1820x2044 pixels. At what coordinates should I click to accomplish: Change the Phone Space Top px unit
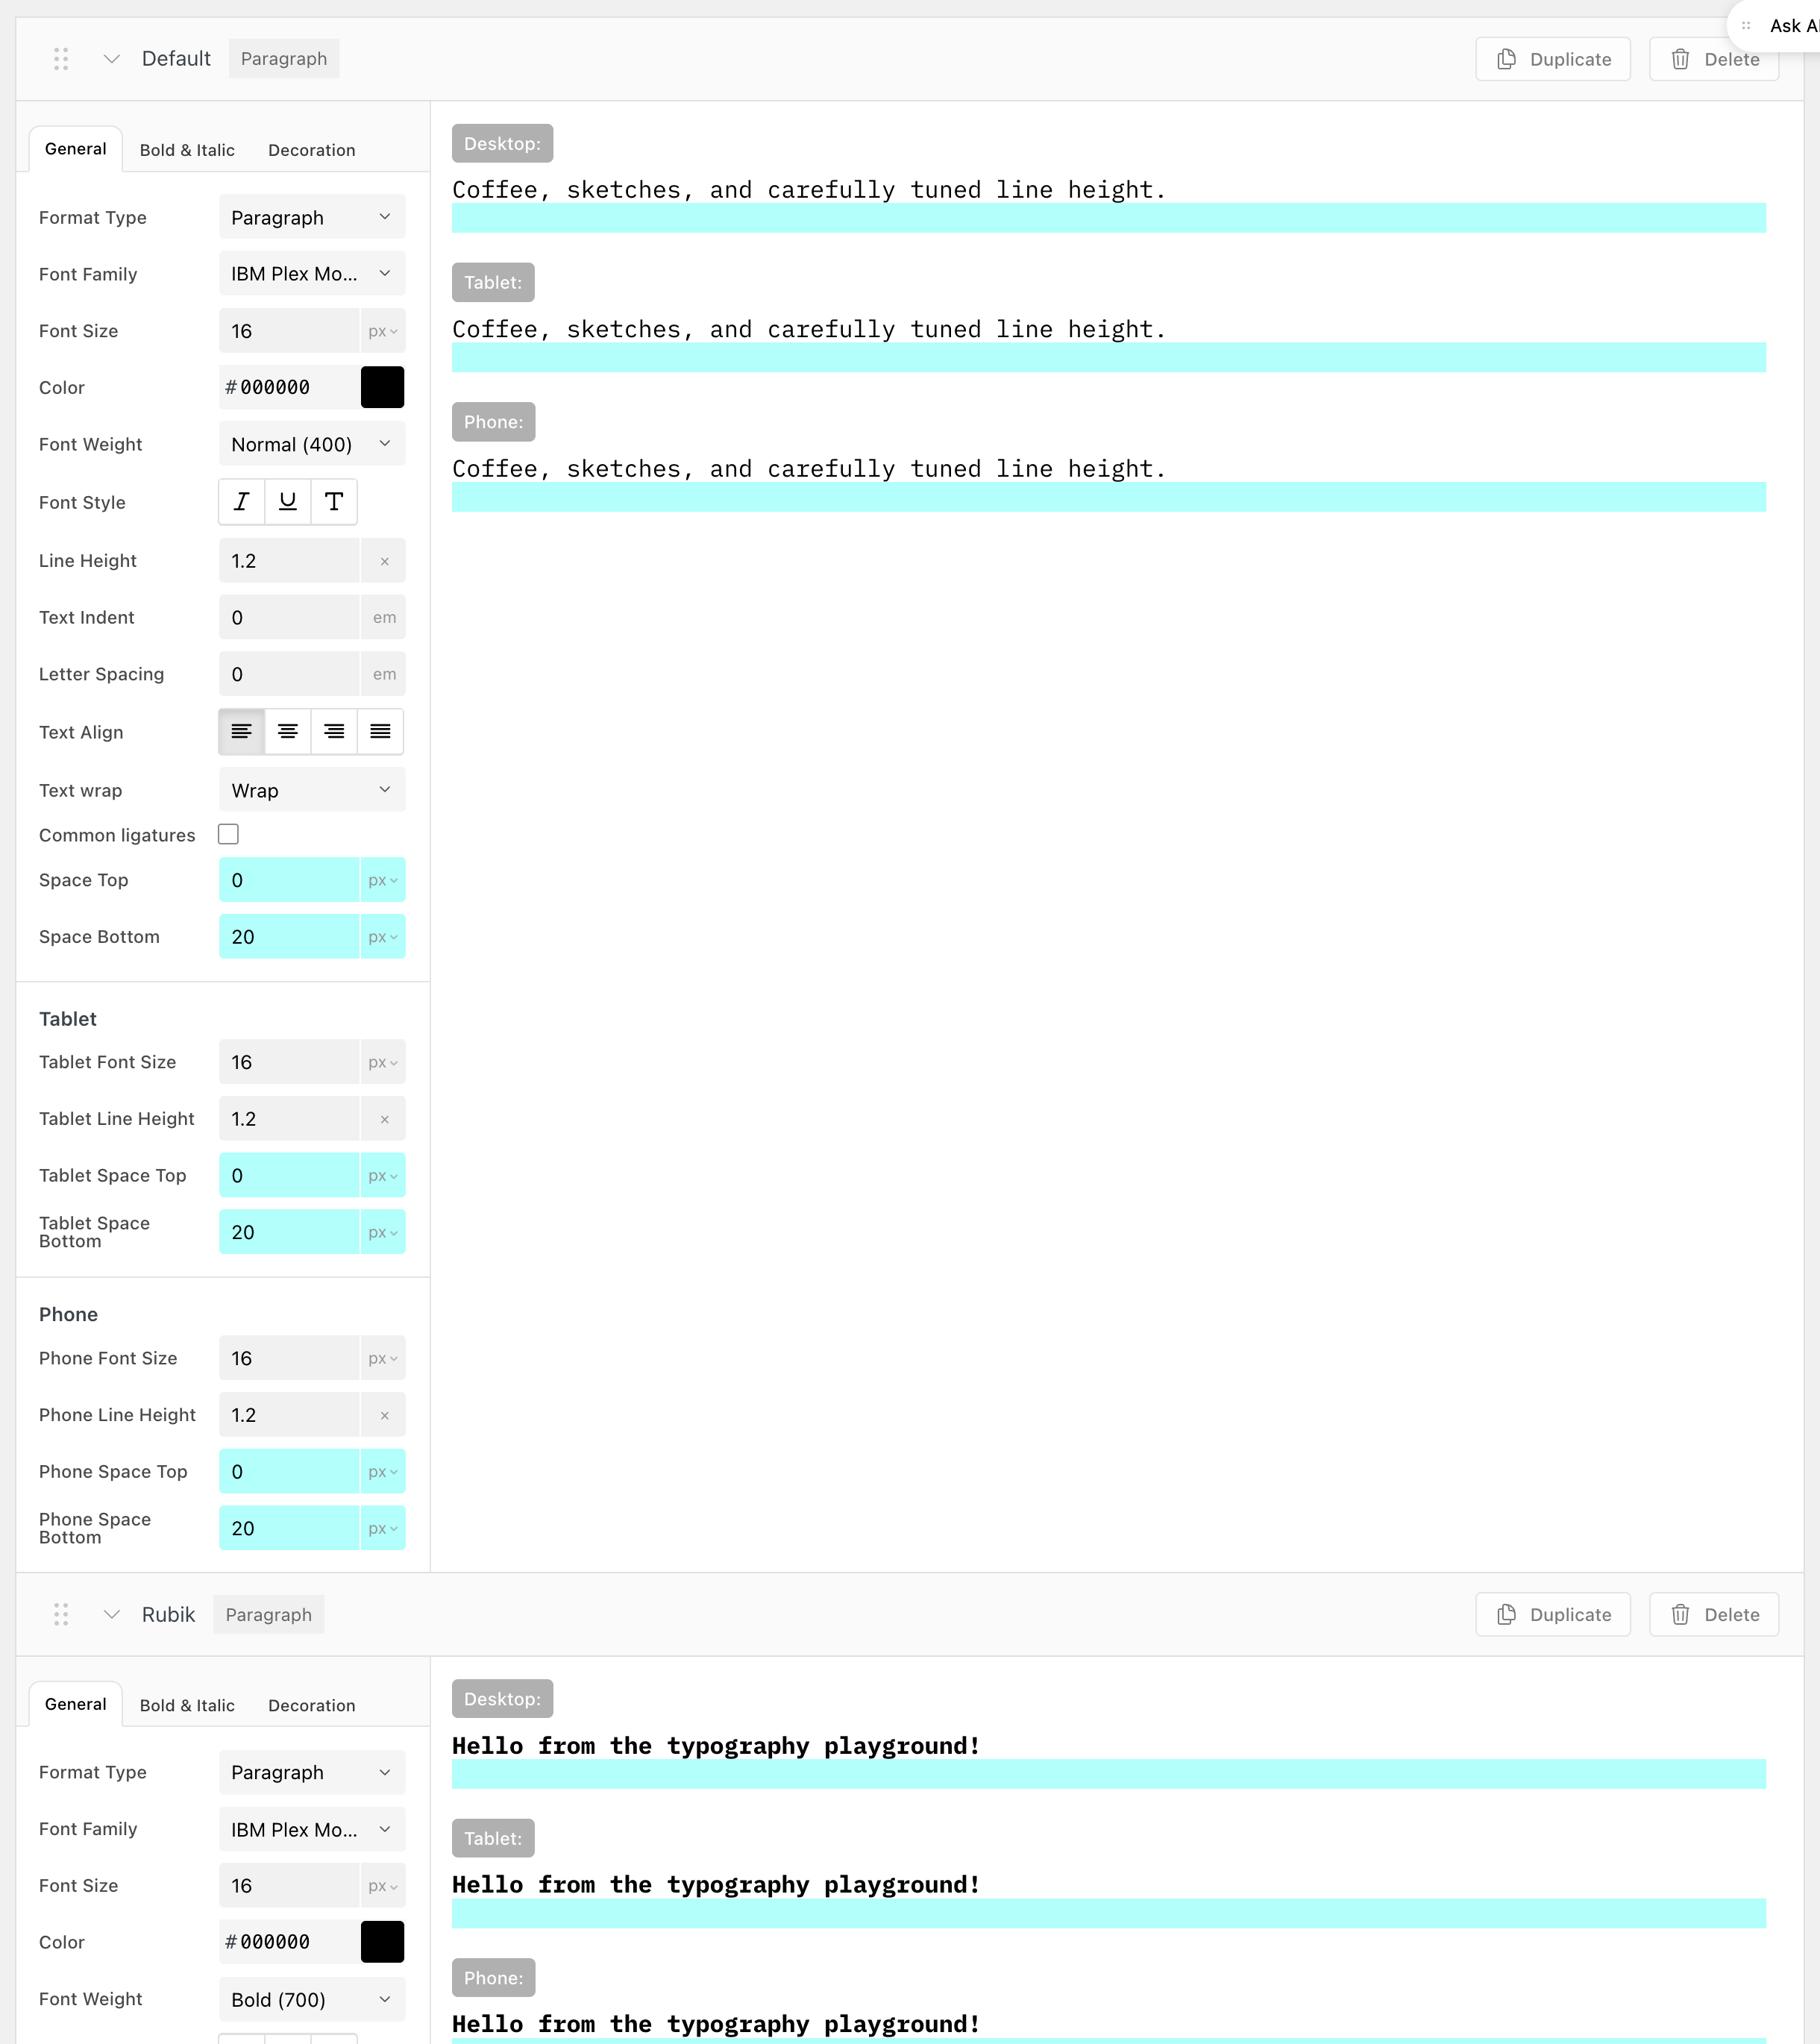pyautogui.click(x=383, y=1472)
